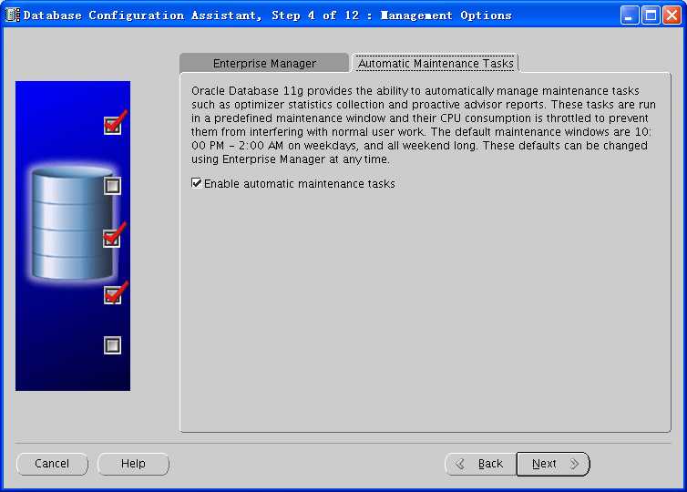Maximize the Configuration Assistant window

(651, 15)
